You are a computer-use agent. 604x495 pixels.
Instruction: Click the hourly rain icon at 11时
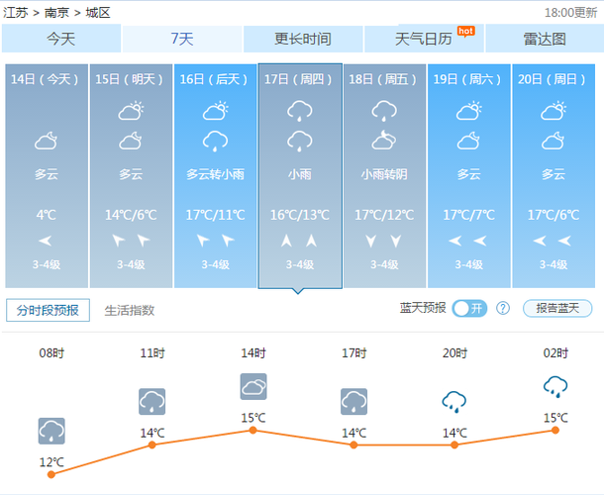(x=152, y=402)
